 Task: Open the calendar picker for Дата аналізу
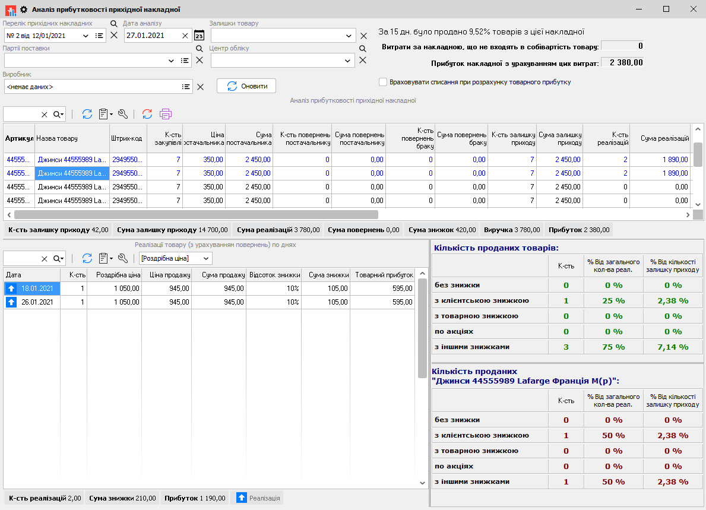coord(199,36)
